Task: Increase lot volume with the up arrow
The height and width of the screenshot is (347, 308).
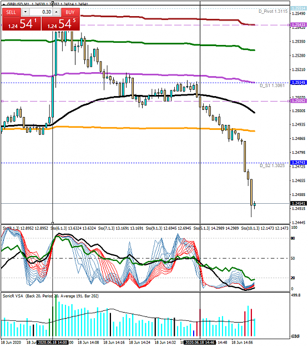Action: [x=57, y=12]
